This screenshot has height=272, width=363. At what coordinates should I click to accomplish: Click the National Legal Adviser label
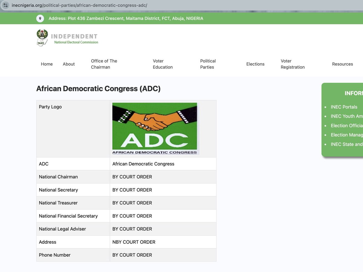(62, 229)
